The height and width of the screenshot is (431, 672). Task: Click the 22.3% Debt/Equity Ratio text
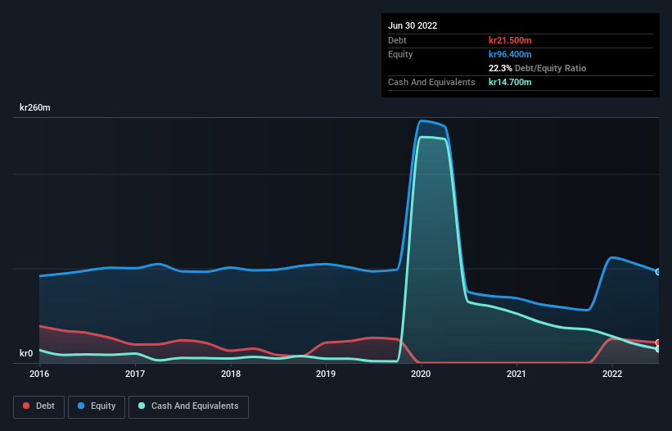pos(537,68)
